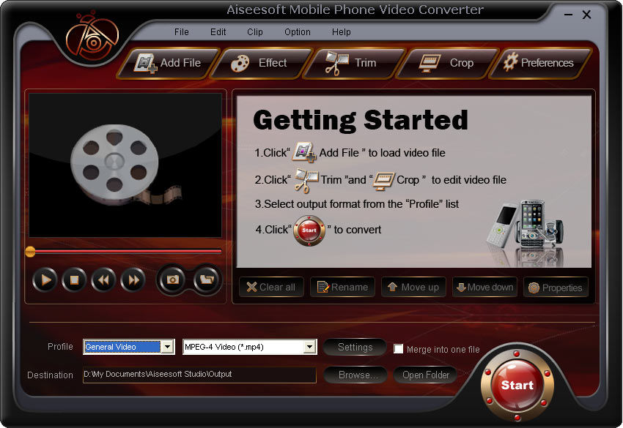
Task: Click the Aiseesoft logo icon
Action: pos(92,38)
